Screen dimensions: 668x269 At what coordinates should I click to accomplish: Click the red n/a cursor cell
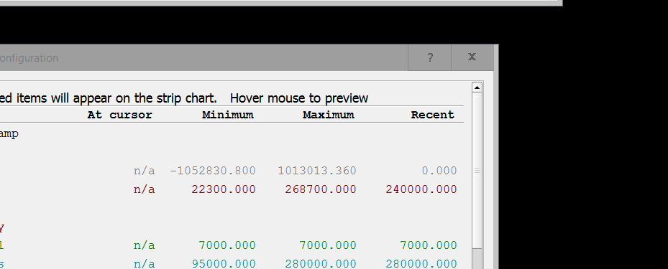point(144,189)
